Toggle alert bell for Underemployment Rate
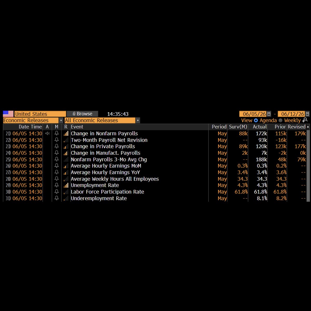This screenshot has height=311, width=311. (x=57, y=198)
